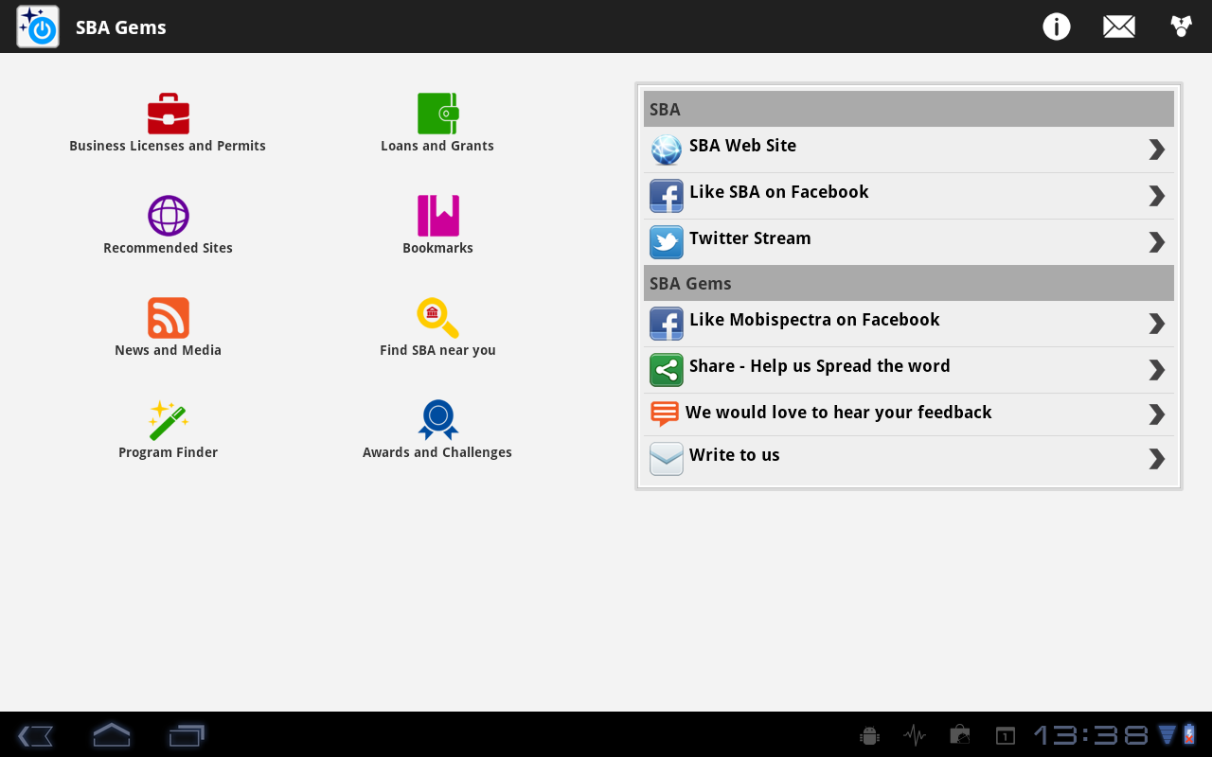
Task: Select Like Mobispectra on Facebook text
Action: [x=814, y=320]
